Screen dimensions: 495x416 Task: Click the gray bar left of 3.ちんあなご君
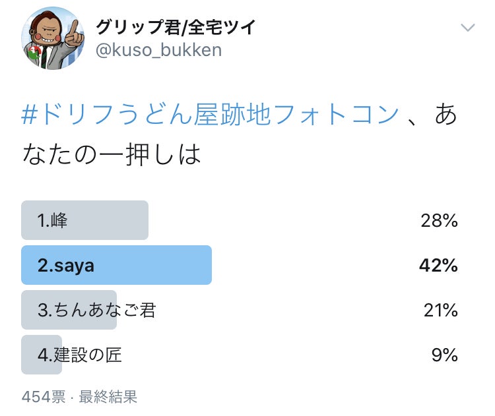click(29, 310)
